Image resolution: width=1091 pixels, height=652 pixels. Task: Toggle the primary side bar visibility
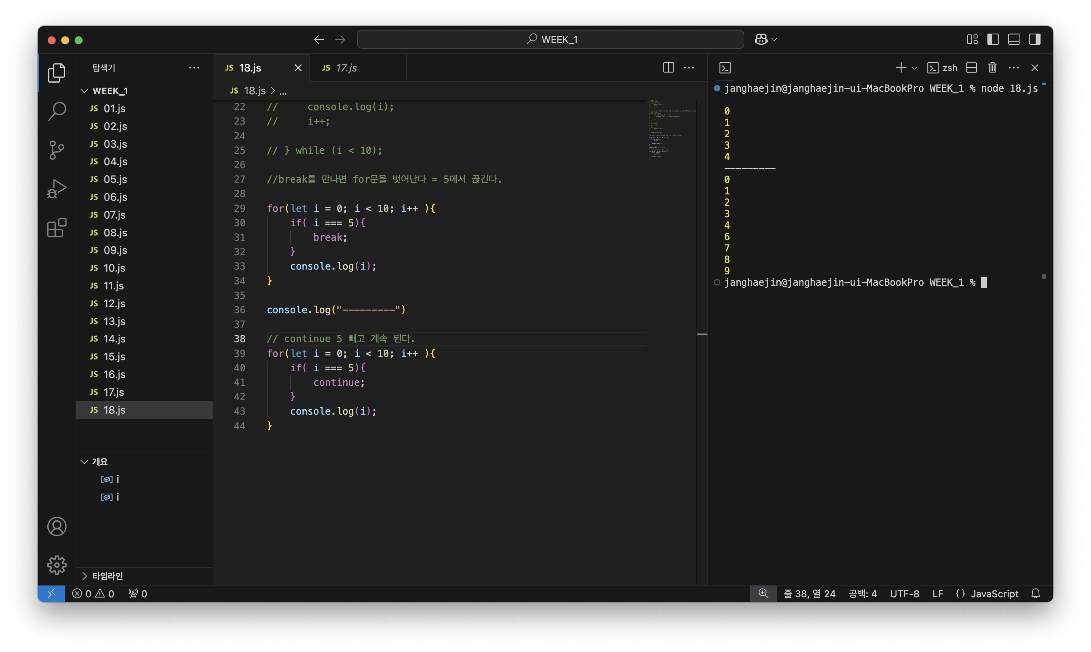993,40
